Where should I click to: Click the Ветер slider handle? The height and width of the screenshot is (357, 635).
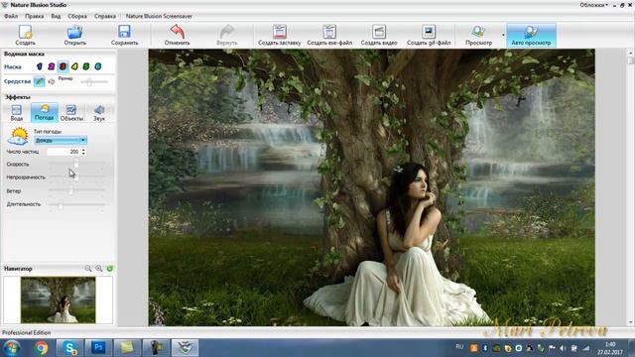pyautogui.click(x=70, y=190)
